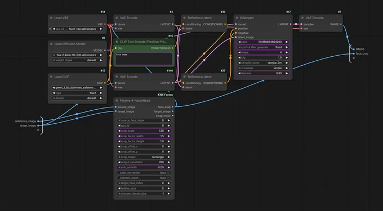The image size is (383, 211).
Task: Increase the KSampler steps value with right arrow
Action: 287,52
